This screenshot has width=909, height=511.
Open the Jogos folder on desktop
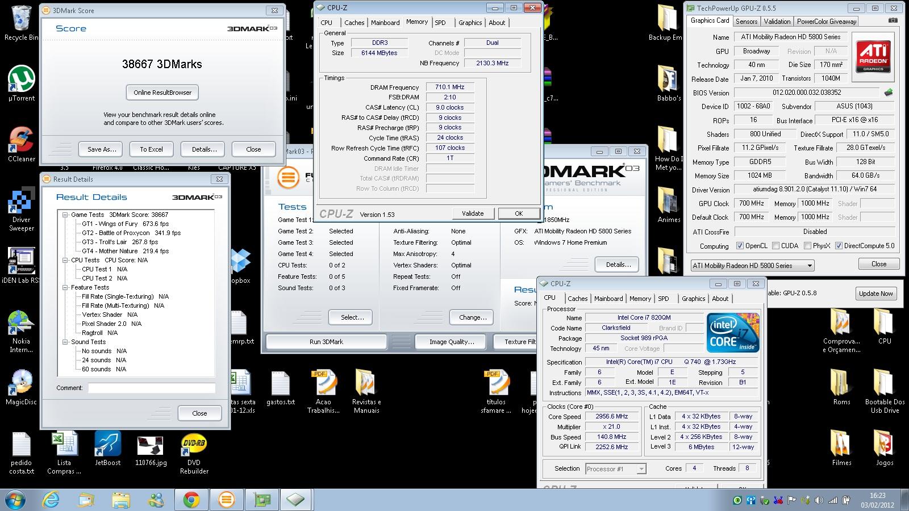point(885,449)
